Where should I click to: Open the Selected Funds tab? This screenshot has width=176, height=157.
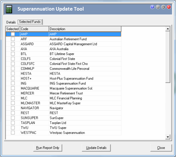[x=30, y=22]
